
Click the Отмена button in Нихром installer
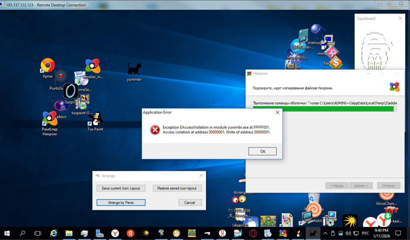coord(389,186)
